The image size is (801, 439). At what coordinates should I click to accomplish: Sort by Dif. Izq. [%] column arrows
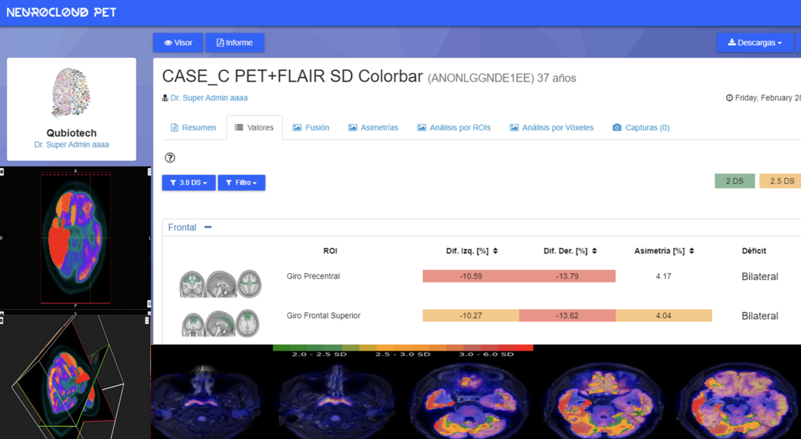coord(496,251)
